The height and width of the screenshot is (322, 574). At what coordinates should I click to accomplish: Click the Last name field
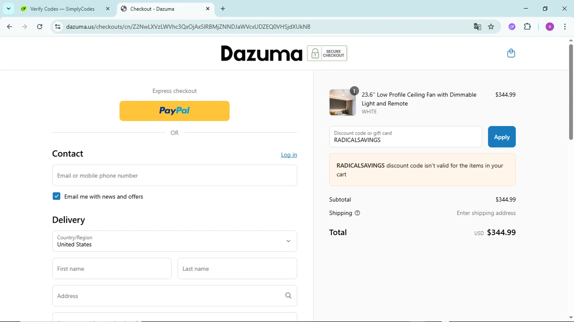(x=237, y=269)
